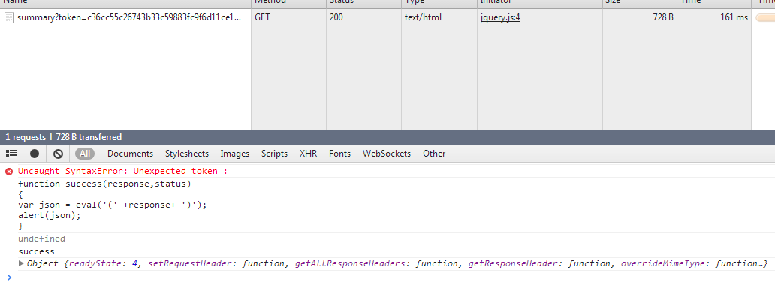Toggle the large request rows list icon
Image resolution: width=775 pixels, height=285 pixels.
click(x=11, y=154)
